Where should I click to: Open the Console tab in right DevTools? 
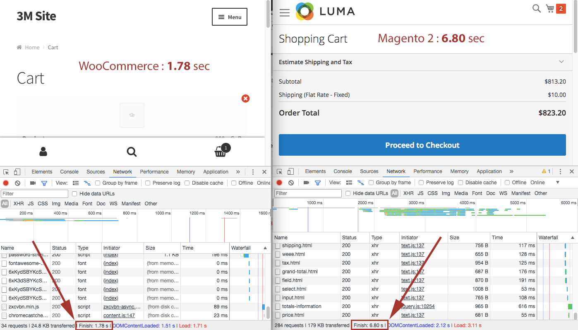click(x=343, y=171)
